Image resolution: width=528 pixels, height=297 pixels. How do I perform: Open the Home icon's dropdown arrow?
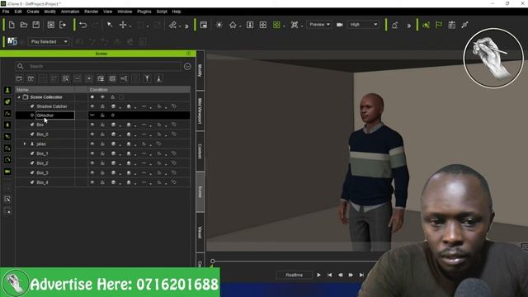pyautogui.click(x=240, y=26)
